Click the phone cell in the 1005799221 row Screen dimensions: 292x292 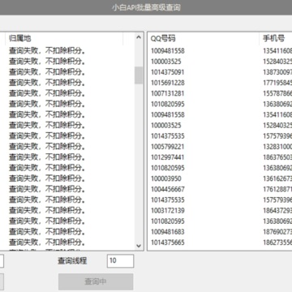(x=277, y=147)
